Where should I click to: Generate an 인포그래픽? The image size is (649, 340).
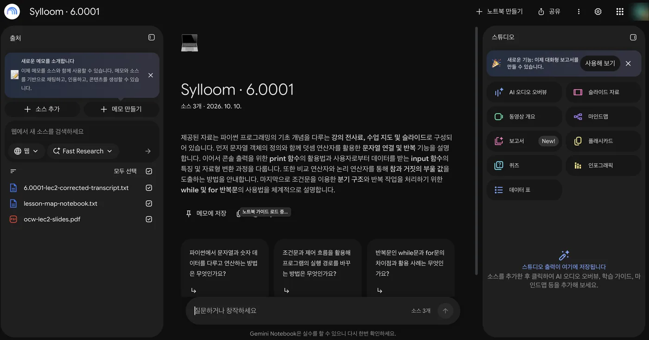point(604,165)
